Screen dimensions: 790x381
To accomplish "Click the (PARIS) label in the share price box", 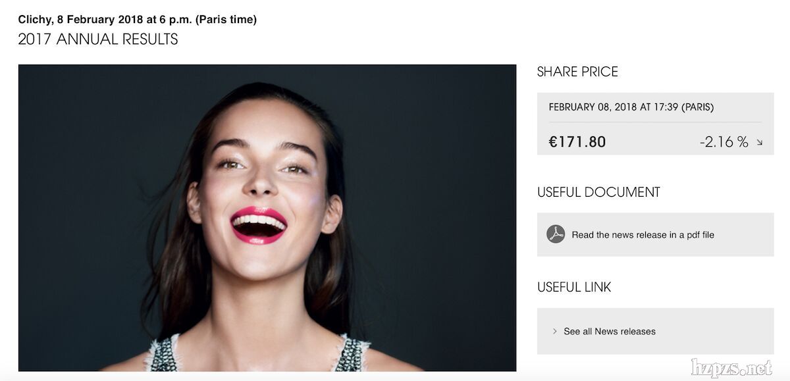I will tap(697, 107).
